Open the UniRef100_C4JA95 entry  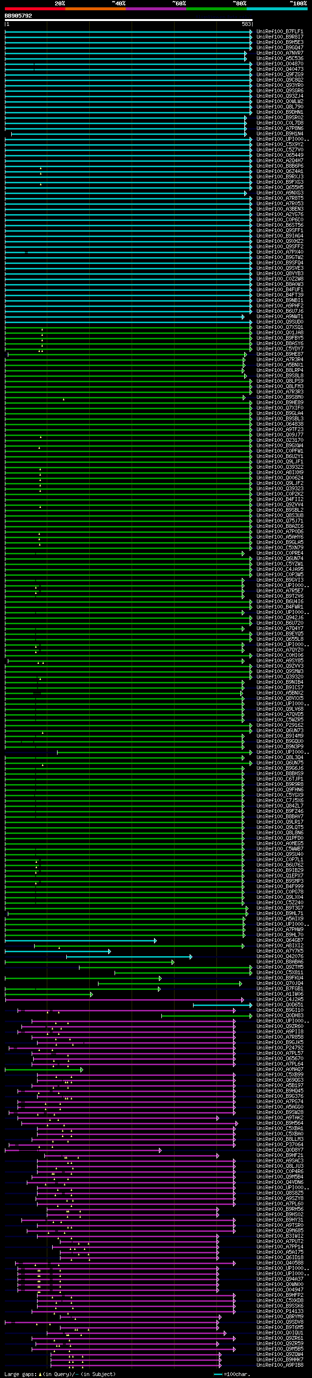279,569
